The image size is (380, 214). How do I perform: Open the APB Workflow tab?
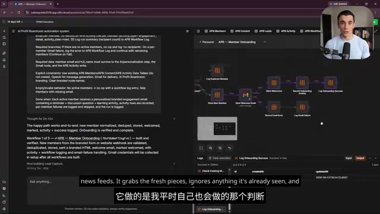(x=310, y=31)
